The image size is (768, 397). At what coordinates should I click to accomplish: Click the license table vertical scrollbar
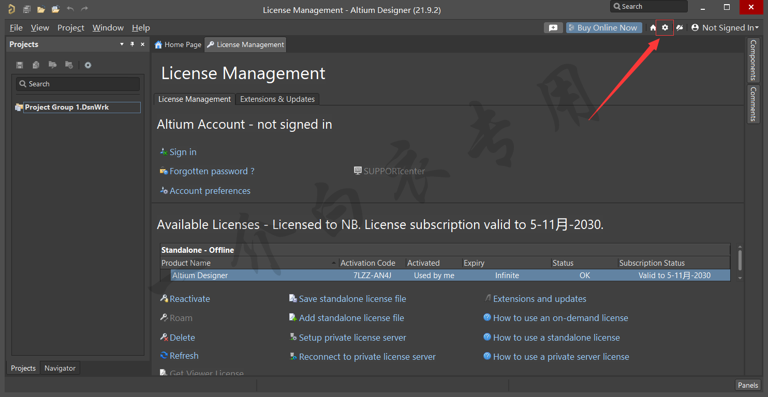tap(740, 261)
